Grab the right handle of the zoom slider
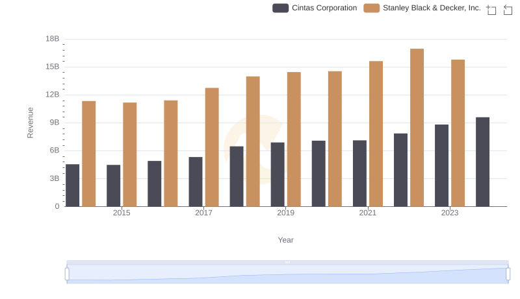Image resolution: width=520 pixels, height=299 pixels. (x=508, y=274)
